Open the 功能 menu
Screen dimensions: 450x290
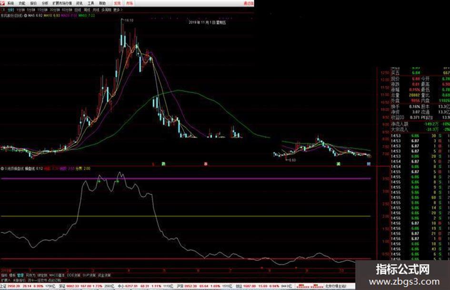22,3
